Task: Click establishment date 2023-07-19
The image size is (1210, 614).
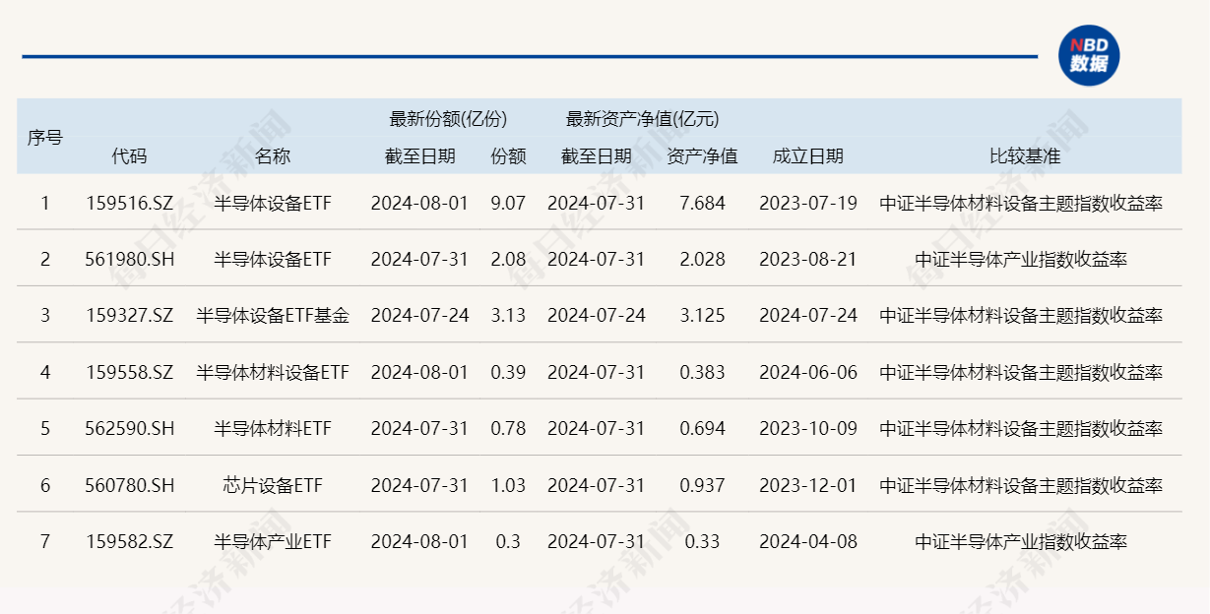Action: (808, 203)
